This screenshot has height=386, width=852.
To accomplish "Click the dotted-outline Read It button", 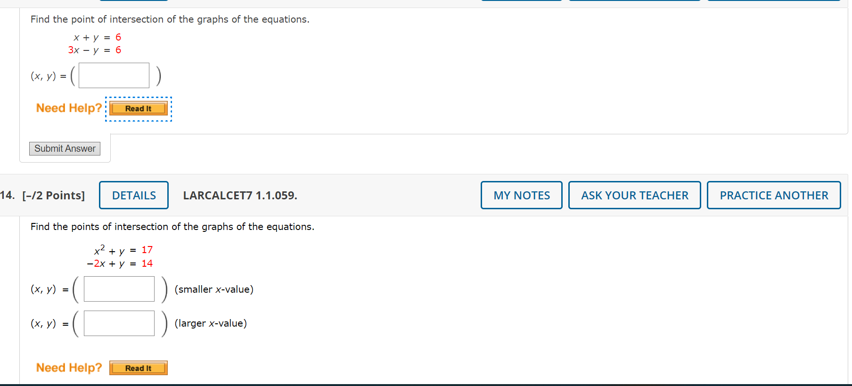I will point(138,108).
